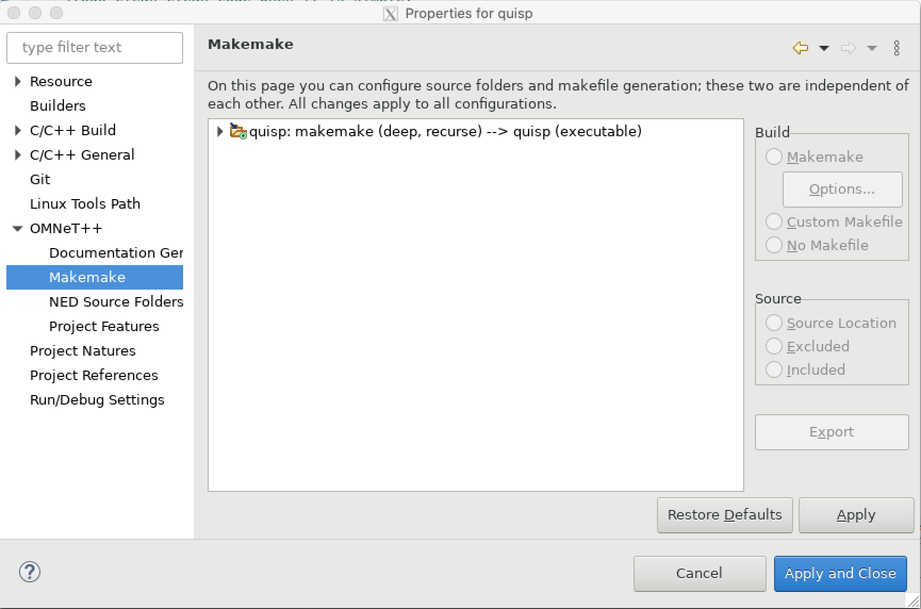The height and width of the screenshot is (609, 921).
Task: Click the help question mark icon
Action: 30,572
